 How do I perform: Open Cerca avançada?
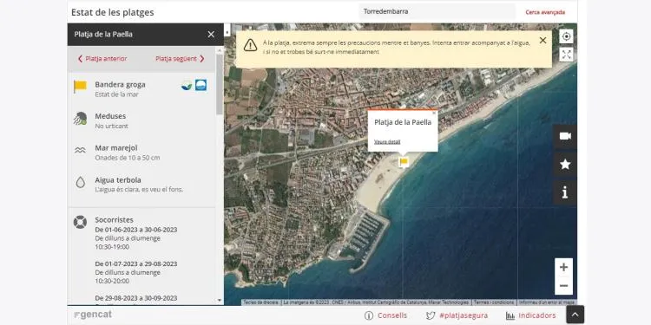coord(545,12)
